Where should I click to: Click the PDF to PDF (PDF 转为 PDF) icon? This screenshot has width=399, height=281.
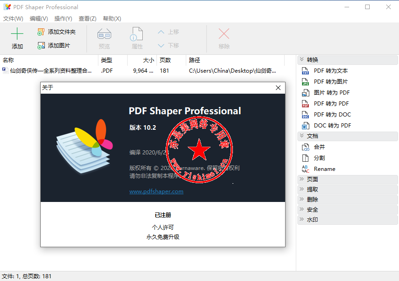305,104
